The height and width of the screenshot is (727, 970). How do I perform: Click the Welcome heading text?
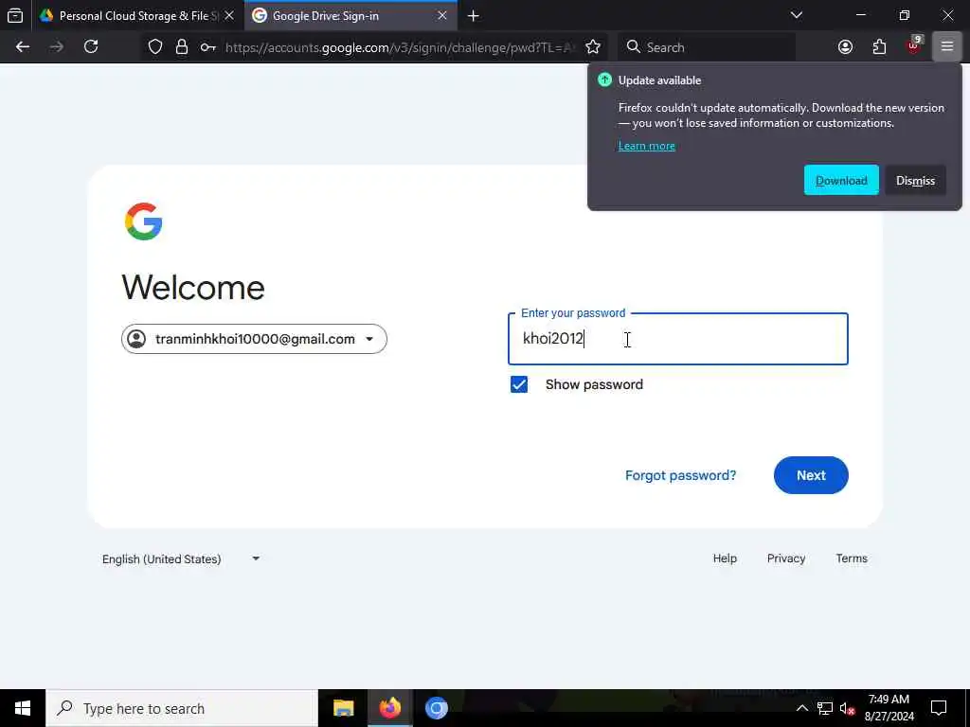coord(193,288)
